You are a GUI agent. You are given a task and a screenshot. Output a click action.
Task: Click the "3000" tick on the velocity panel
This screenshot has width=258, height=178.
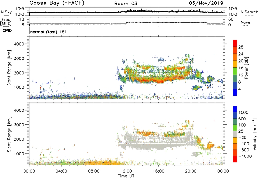(19, 125)
